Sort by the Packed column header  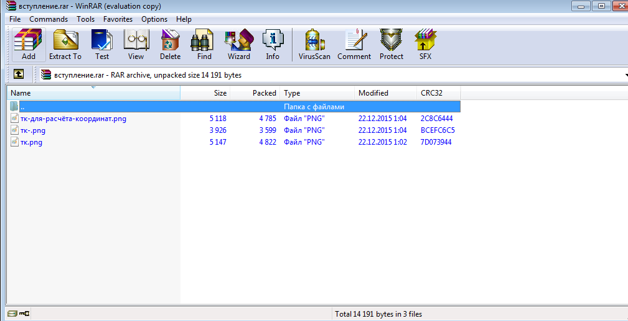click(255, 93)
